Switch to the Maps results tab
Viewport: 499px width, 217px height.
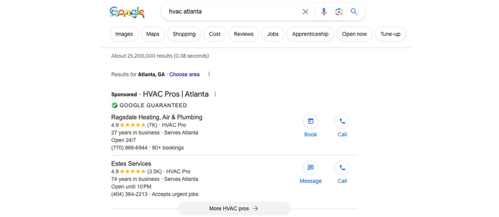[x=153, y=34]
